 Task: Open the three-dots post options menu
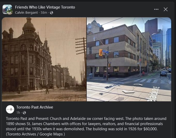tap(156, 9)
